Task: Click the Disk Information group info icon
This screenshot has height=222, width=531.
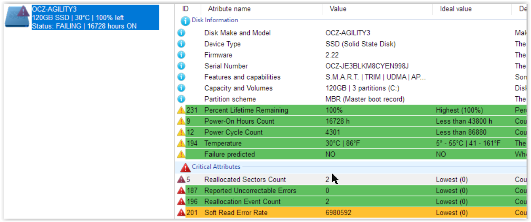Action: (x=185, y=21)
